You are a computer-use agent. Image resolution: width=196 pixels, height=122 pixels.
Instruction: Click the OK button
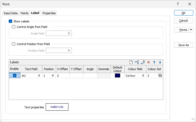pos(184,13)
